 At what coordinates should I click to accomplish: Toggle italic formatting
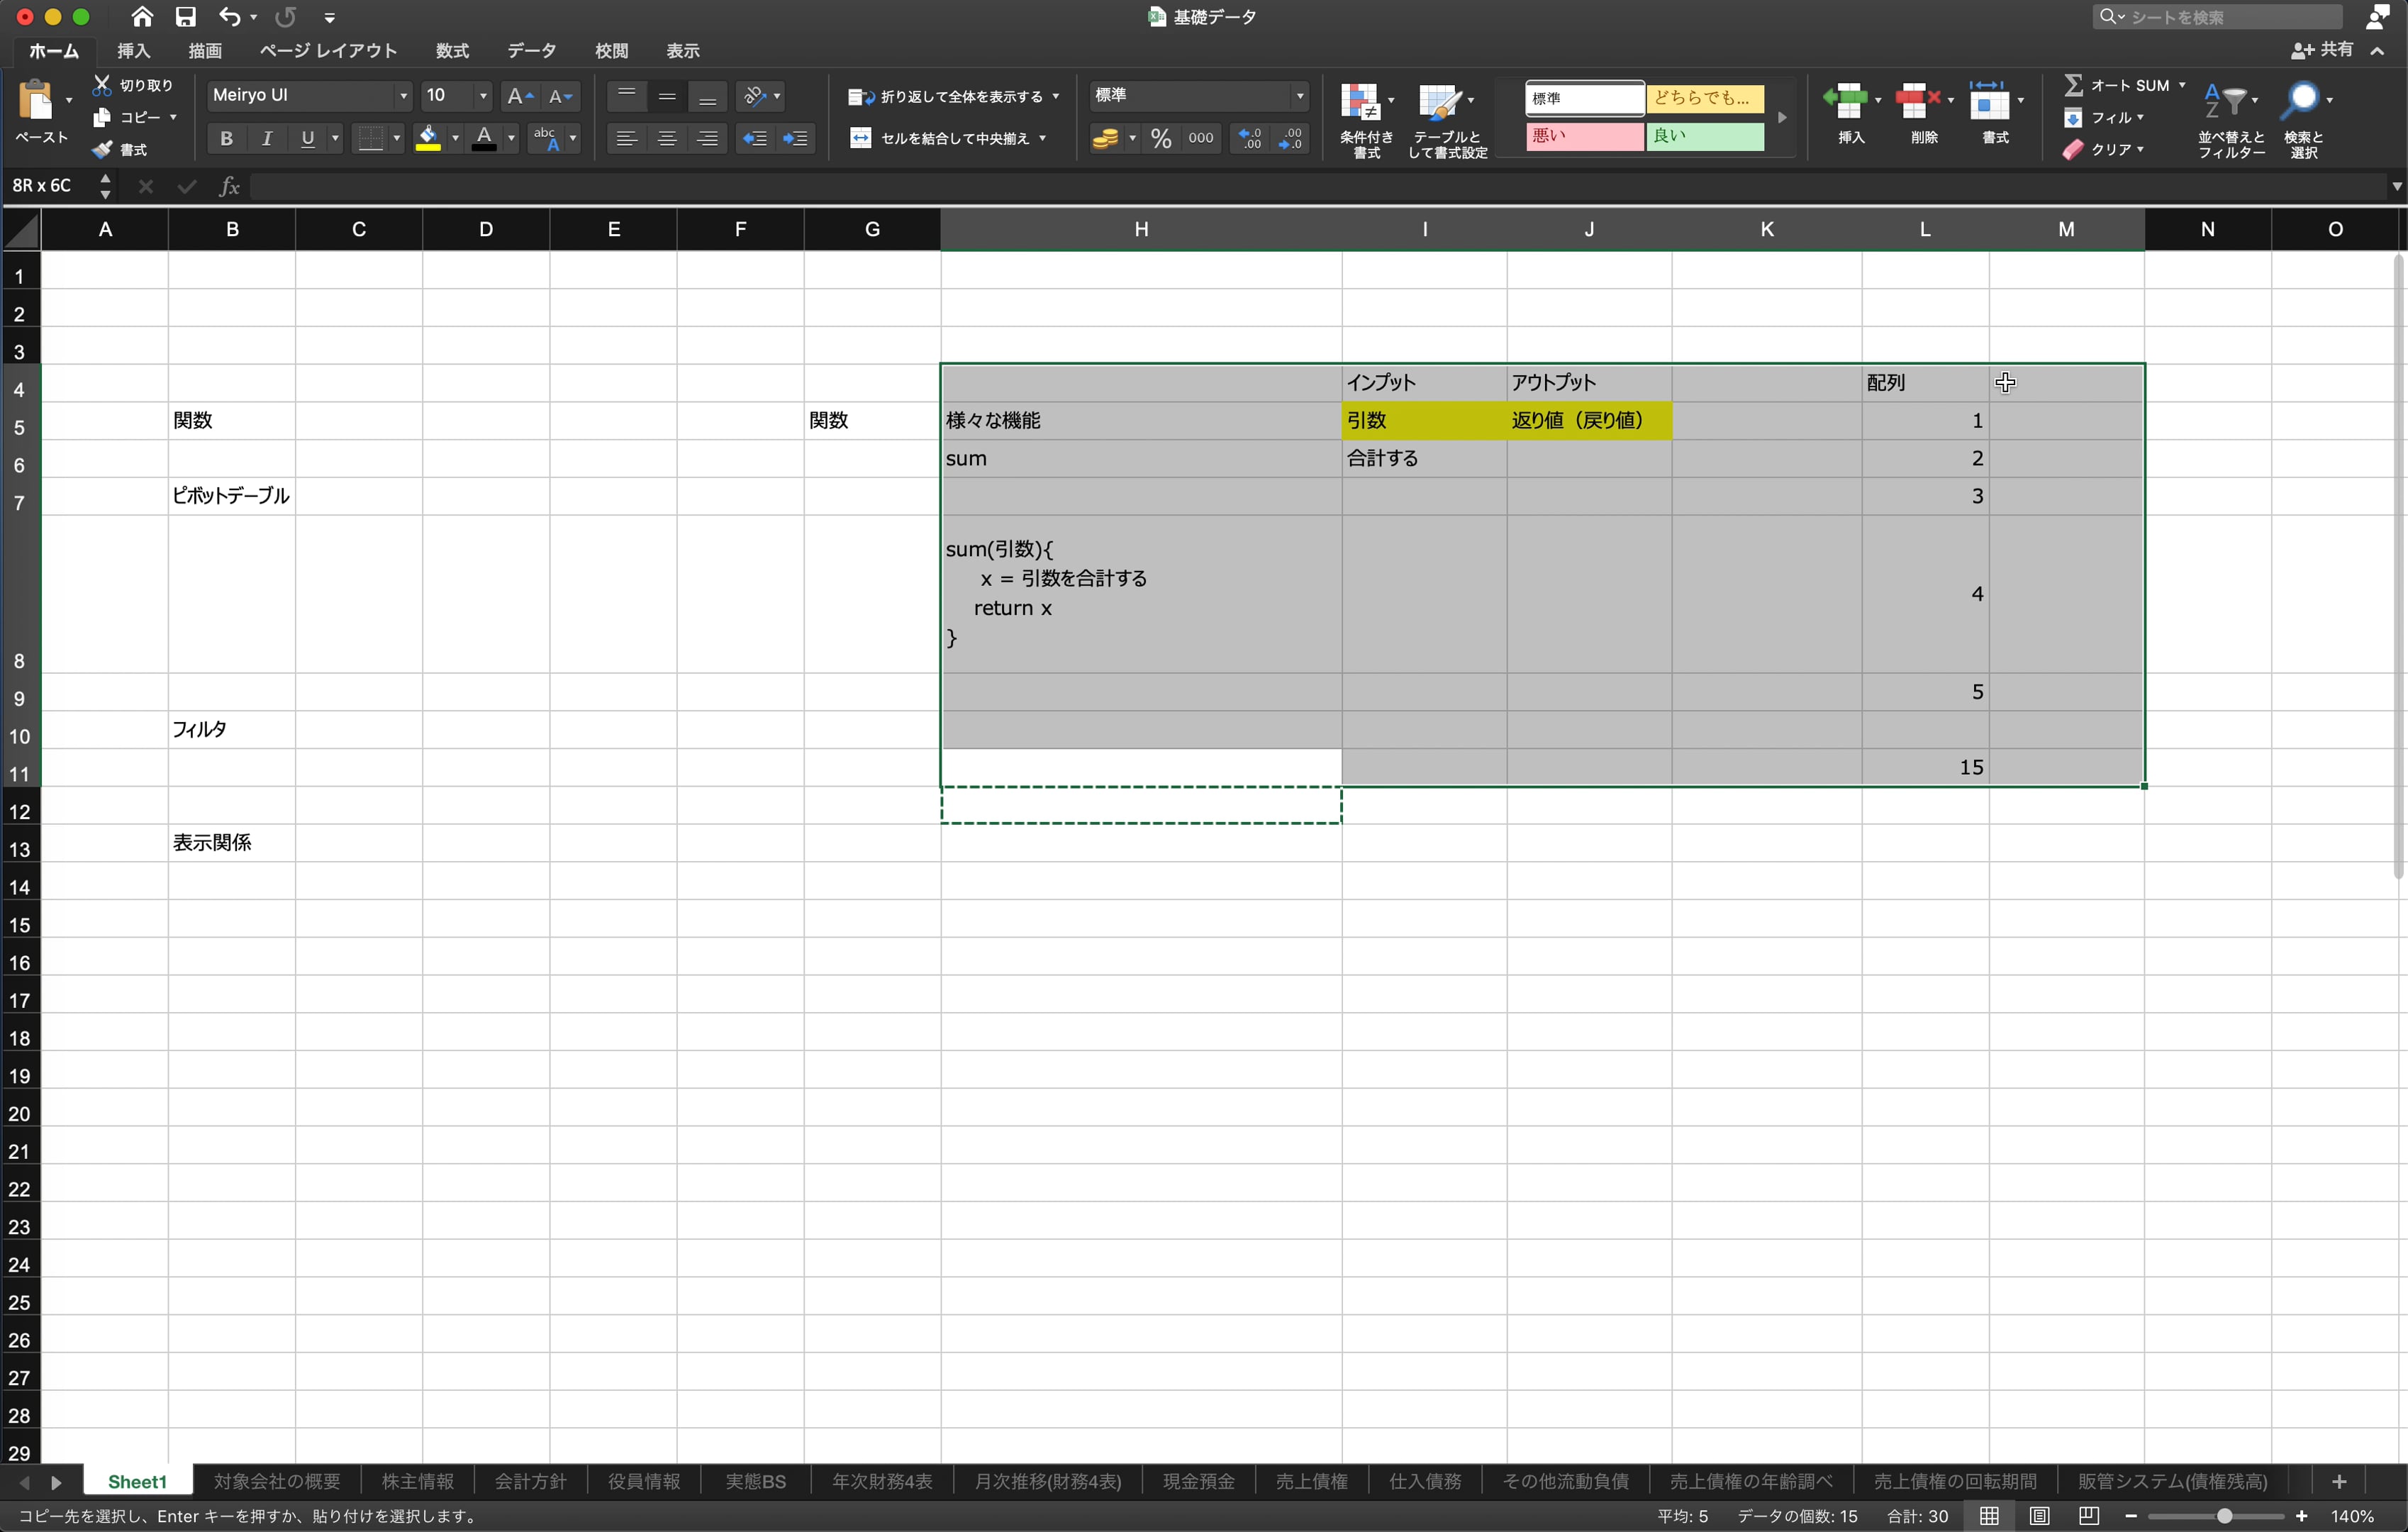(267, 139)
